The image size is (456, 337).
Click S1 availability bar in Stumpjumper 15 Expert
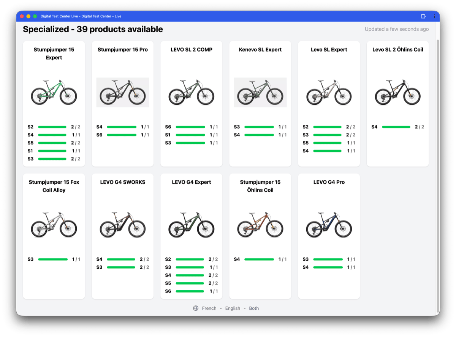coord(52,151)
